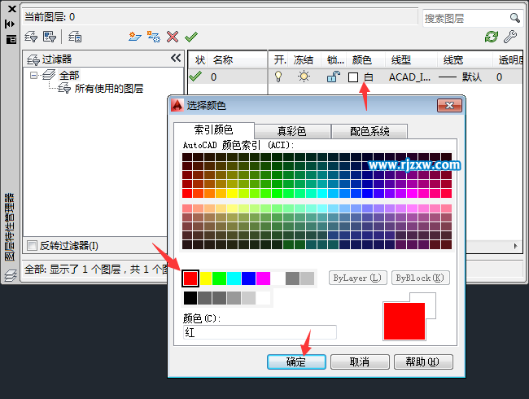Switch to the 配色系统 tab
529x399 pixels.
tap(369, 131)
